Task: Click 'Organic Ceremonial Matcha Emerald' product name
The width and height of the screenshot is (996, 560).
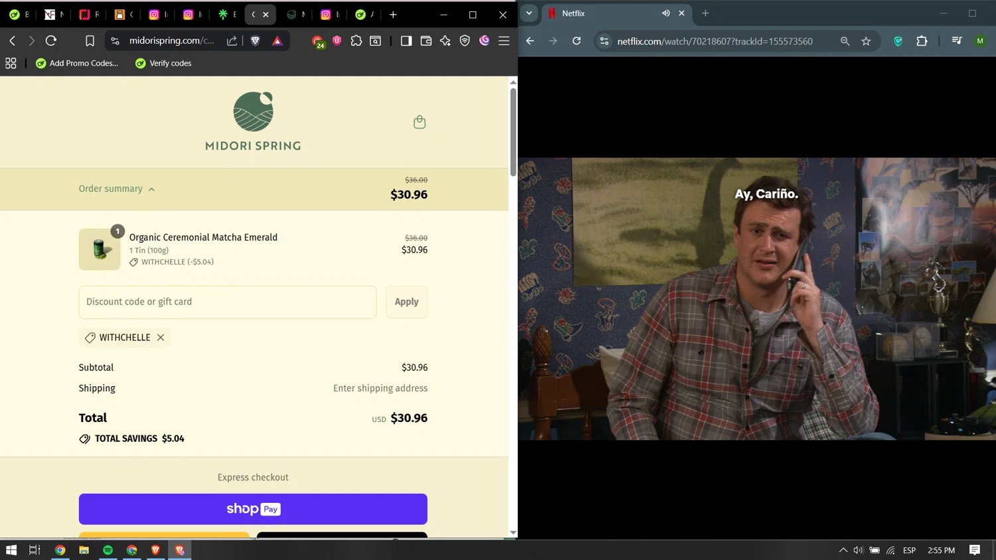Action: (203, 238)
